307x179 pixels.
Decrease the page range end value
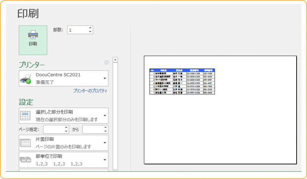(x=106, y=131)
